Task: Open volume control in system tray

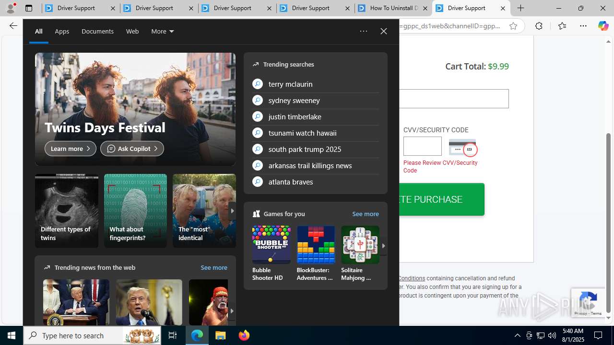Action: 552,335
